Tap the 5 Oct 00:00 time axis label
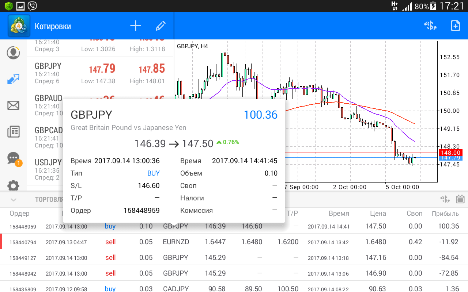The width and height of the screenshot is (468, 292). (x=403, y=187)
